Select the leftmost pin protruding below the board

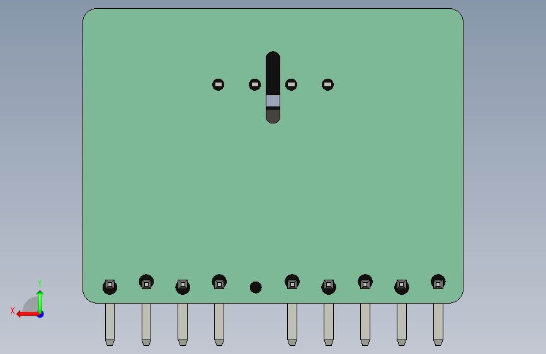(x=110, y=324)
